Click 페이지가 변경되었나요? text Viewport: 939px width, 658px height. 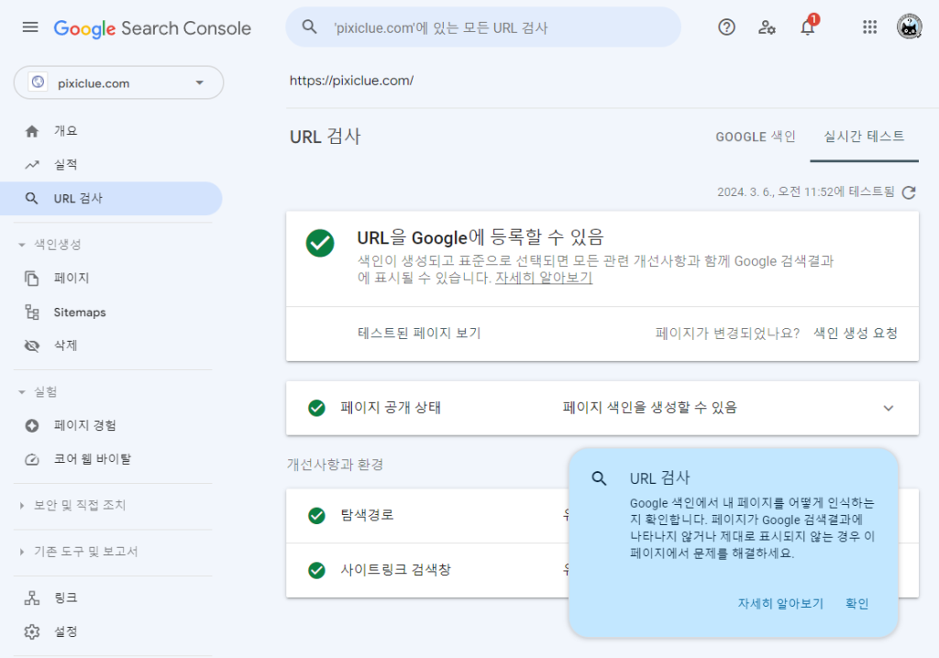tap(727, 333)
